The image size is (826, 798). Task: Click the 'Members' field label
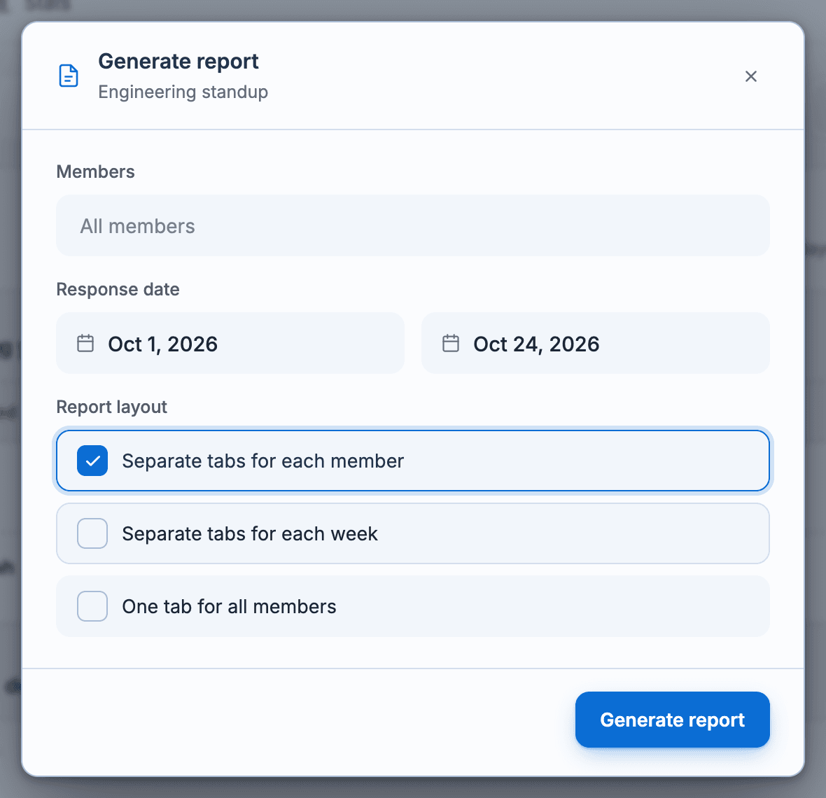point(95,171)
